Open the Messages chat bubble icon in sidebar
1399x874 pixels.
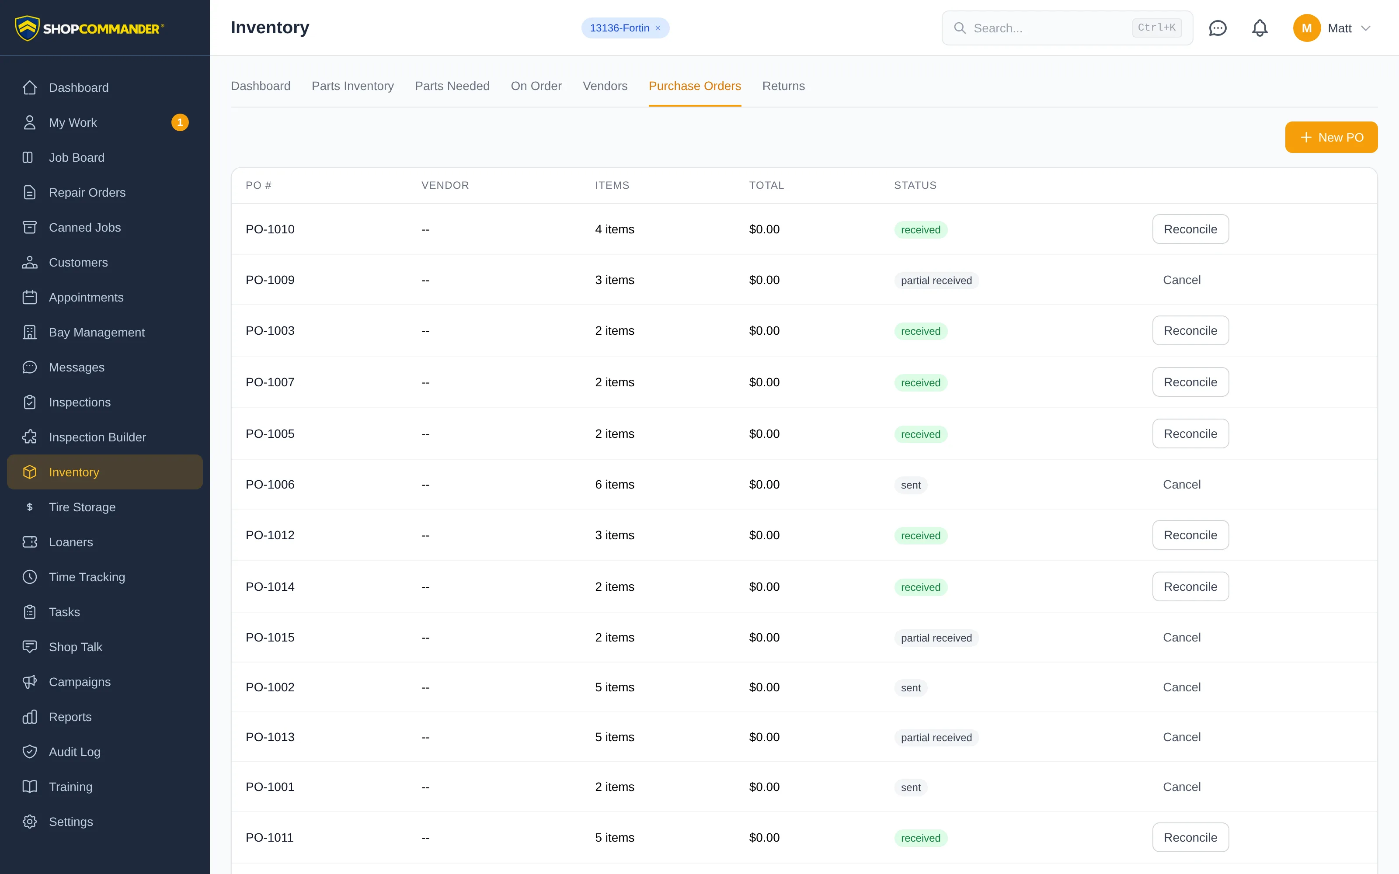coord(29,367)
